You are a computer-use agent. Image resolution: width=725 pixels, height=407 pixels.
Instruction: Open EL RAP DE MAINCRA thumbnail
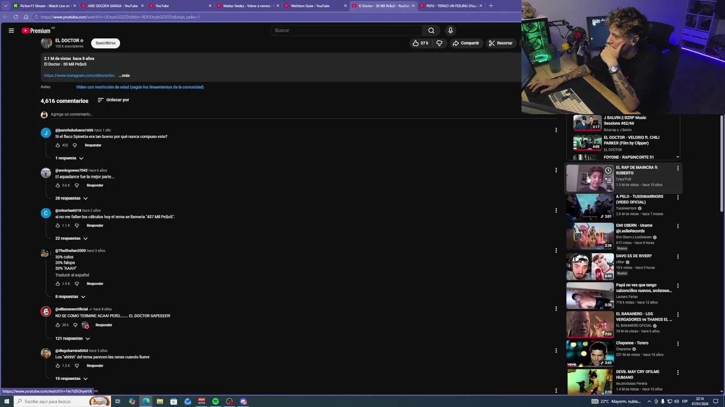pyautogui.click(x=590, y=179)
